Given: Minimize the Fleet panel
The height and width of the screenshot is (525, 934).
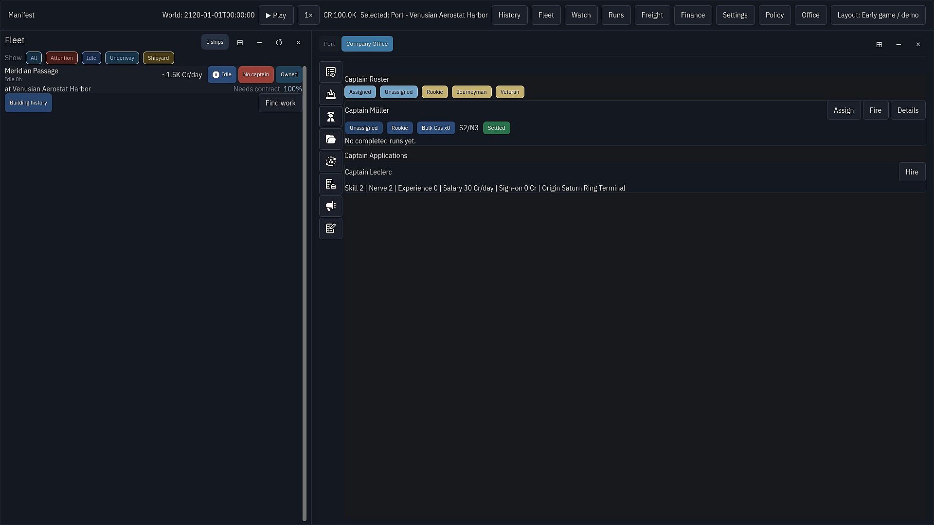Looking at the screenshot, I should coord(259,43).
